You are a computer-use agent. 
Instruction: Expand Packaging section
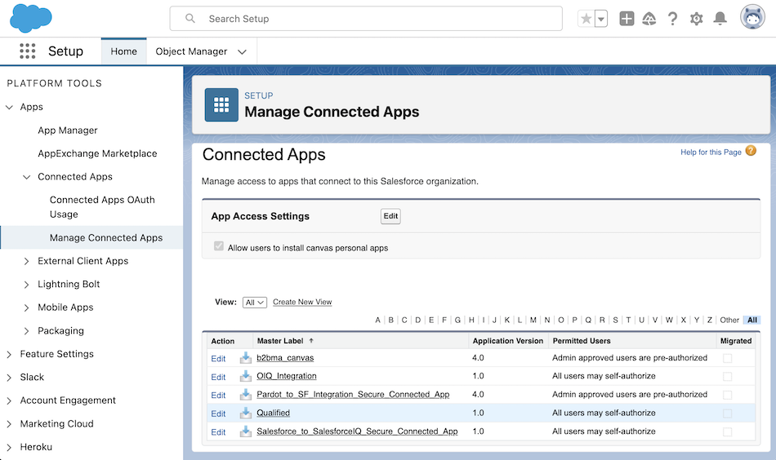27,330
